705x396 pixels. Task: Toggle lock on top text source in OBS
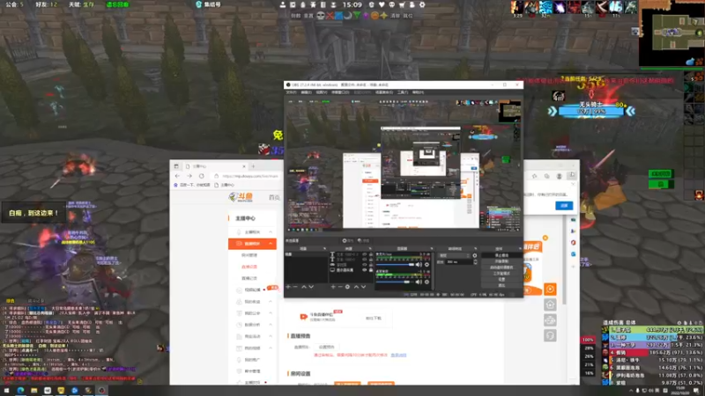(371, 254)
